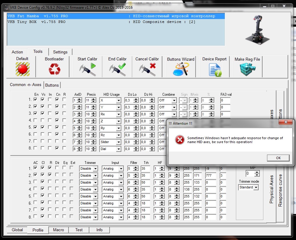
Task: Open the Input Analog dropdown for row 3
Action: (x=121, y=182)
